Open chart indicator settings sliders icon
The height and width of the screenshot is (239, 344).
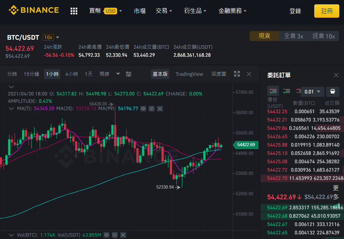(x=128, y=74)
